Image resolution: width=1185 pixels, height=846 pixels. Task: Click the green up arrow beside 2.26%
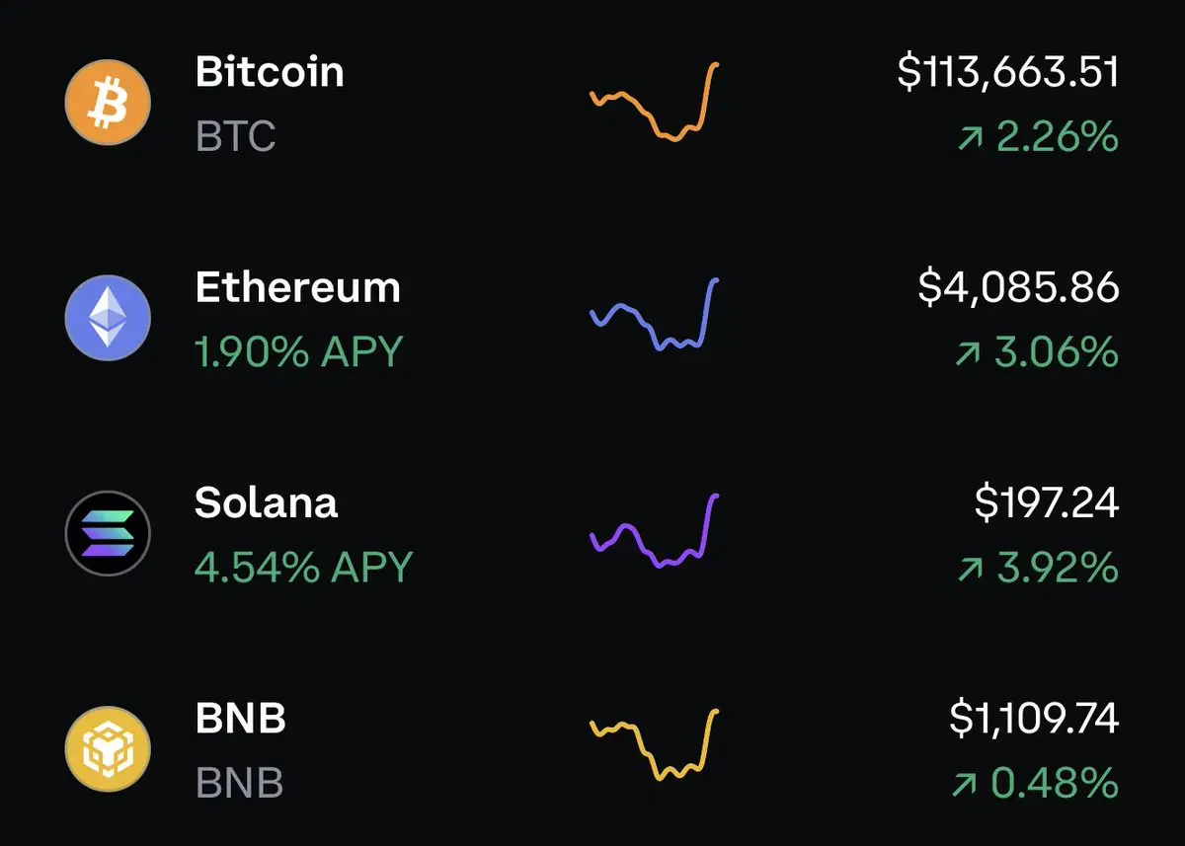tap(971, 139)
